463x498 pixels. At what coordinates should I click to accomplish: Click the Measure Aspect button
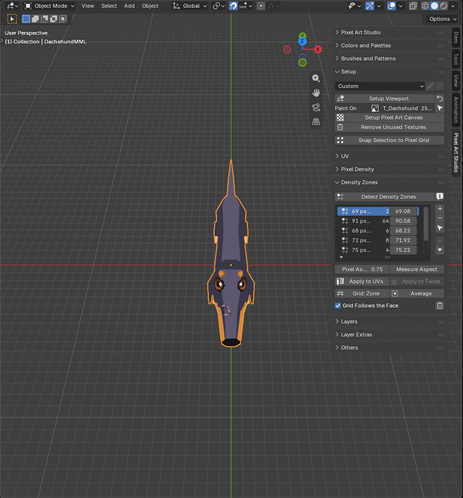[417, 269]
